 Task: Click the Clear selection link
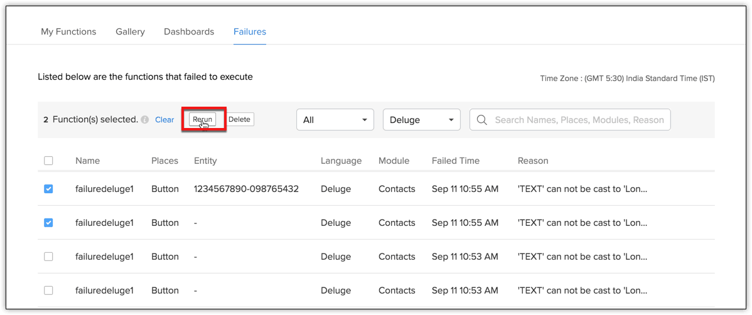[164, 120]
